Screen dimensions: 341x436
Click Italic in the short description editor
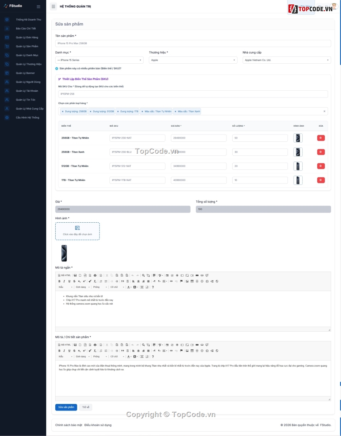pyautogui.click(x=64, y=281)
